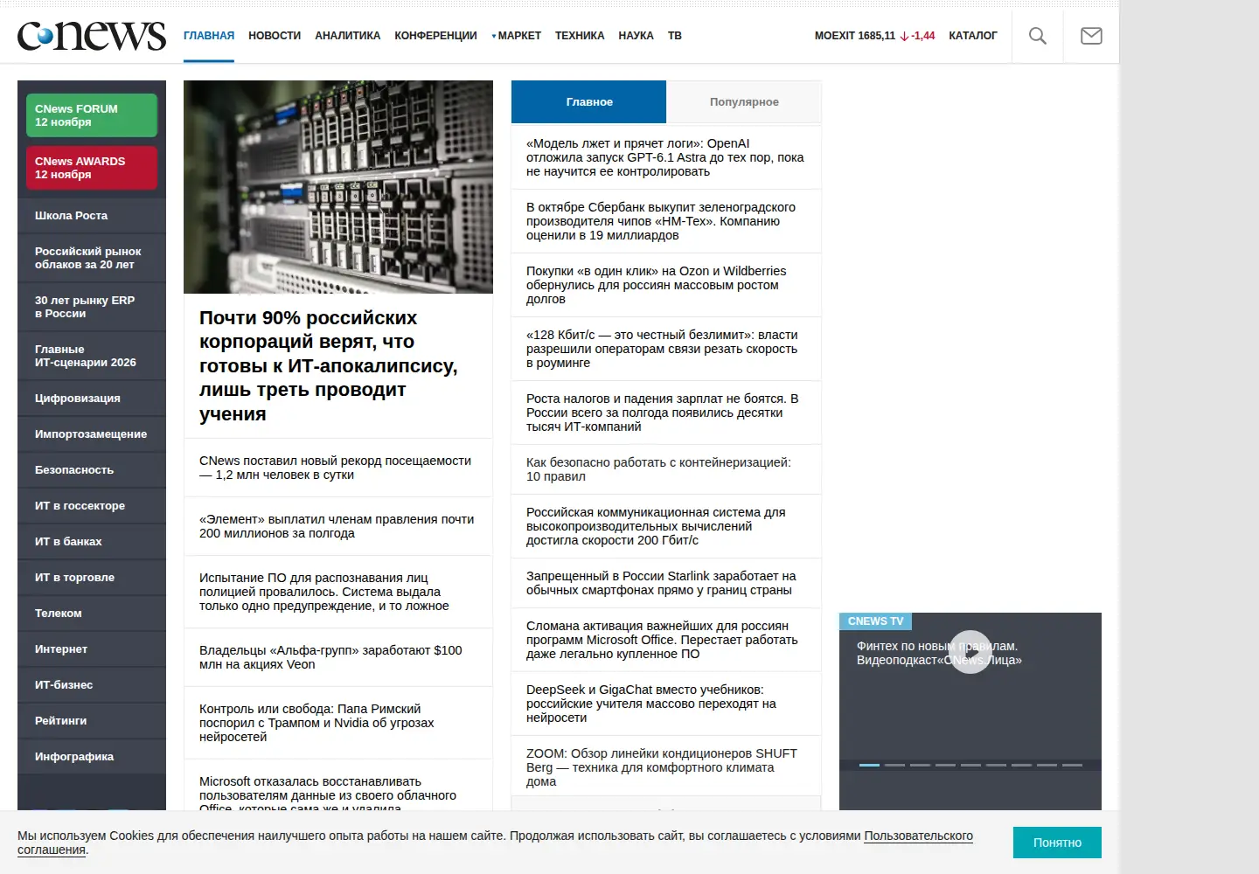Click the MOEXIT 1685,11 index ticker

tap(874, 36)
